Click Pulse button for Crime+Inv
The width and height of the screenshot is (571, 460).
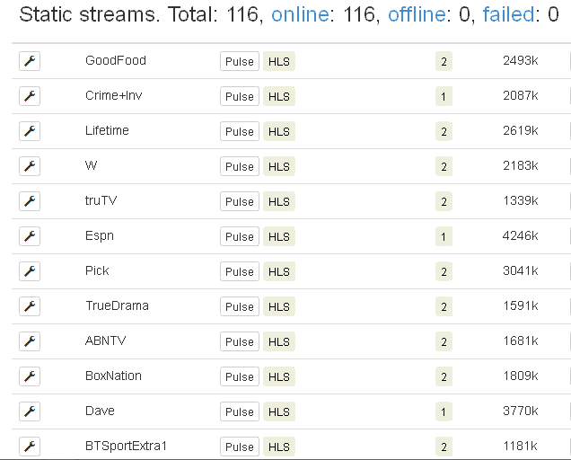point(240,96)
